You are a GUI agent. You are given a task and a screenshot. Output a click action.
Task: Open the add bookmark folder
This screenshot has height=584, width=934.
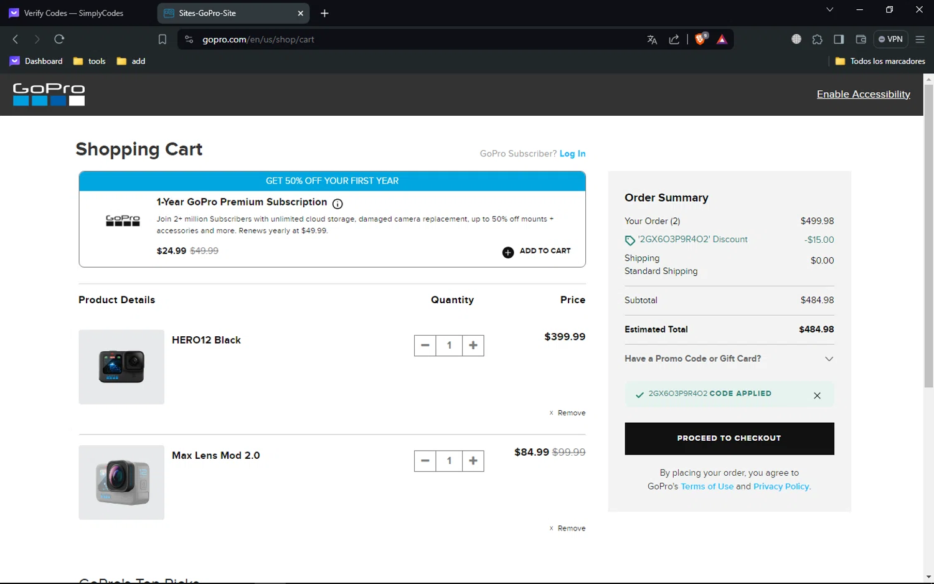[x=131, y=61]
